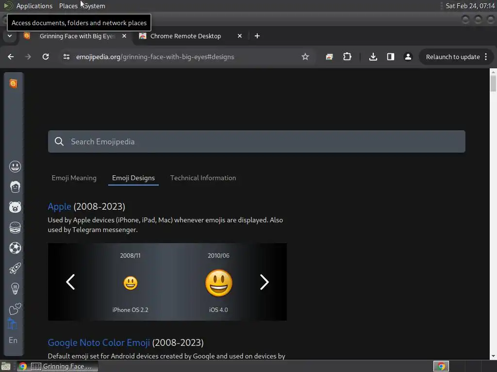This screenshot has width=497, height=372.
Task: Focus the Search Emojipedia field
Action: (x=256, y=141)
